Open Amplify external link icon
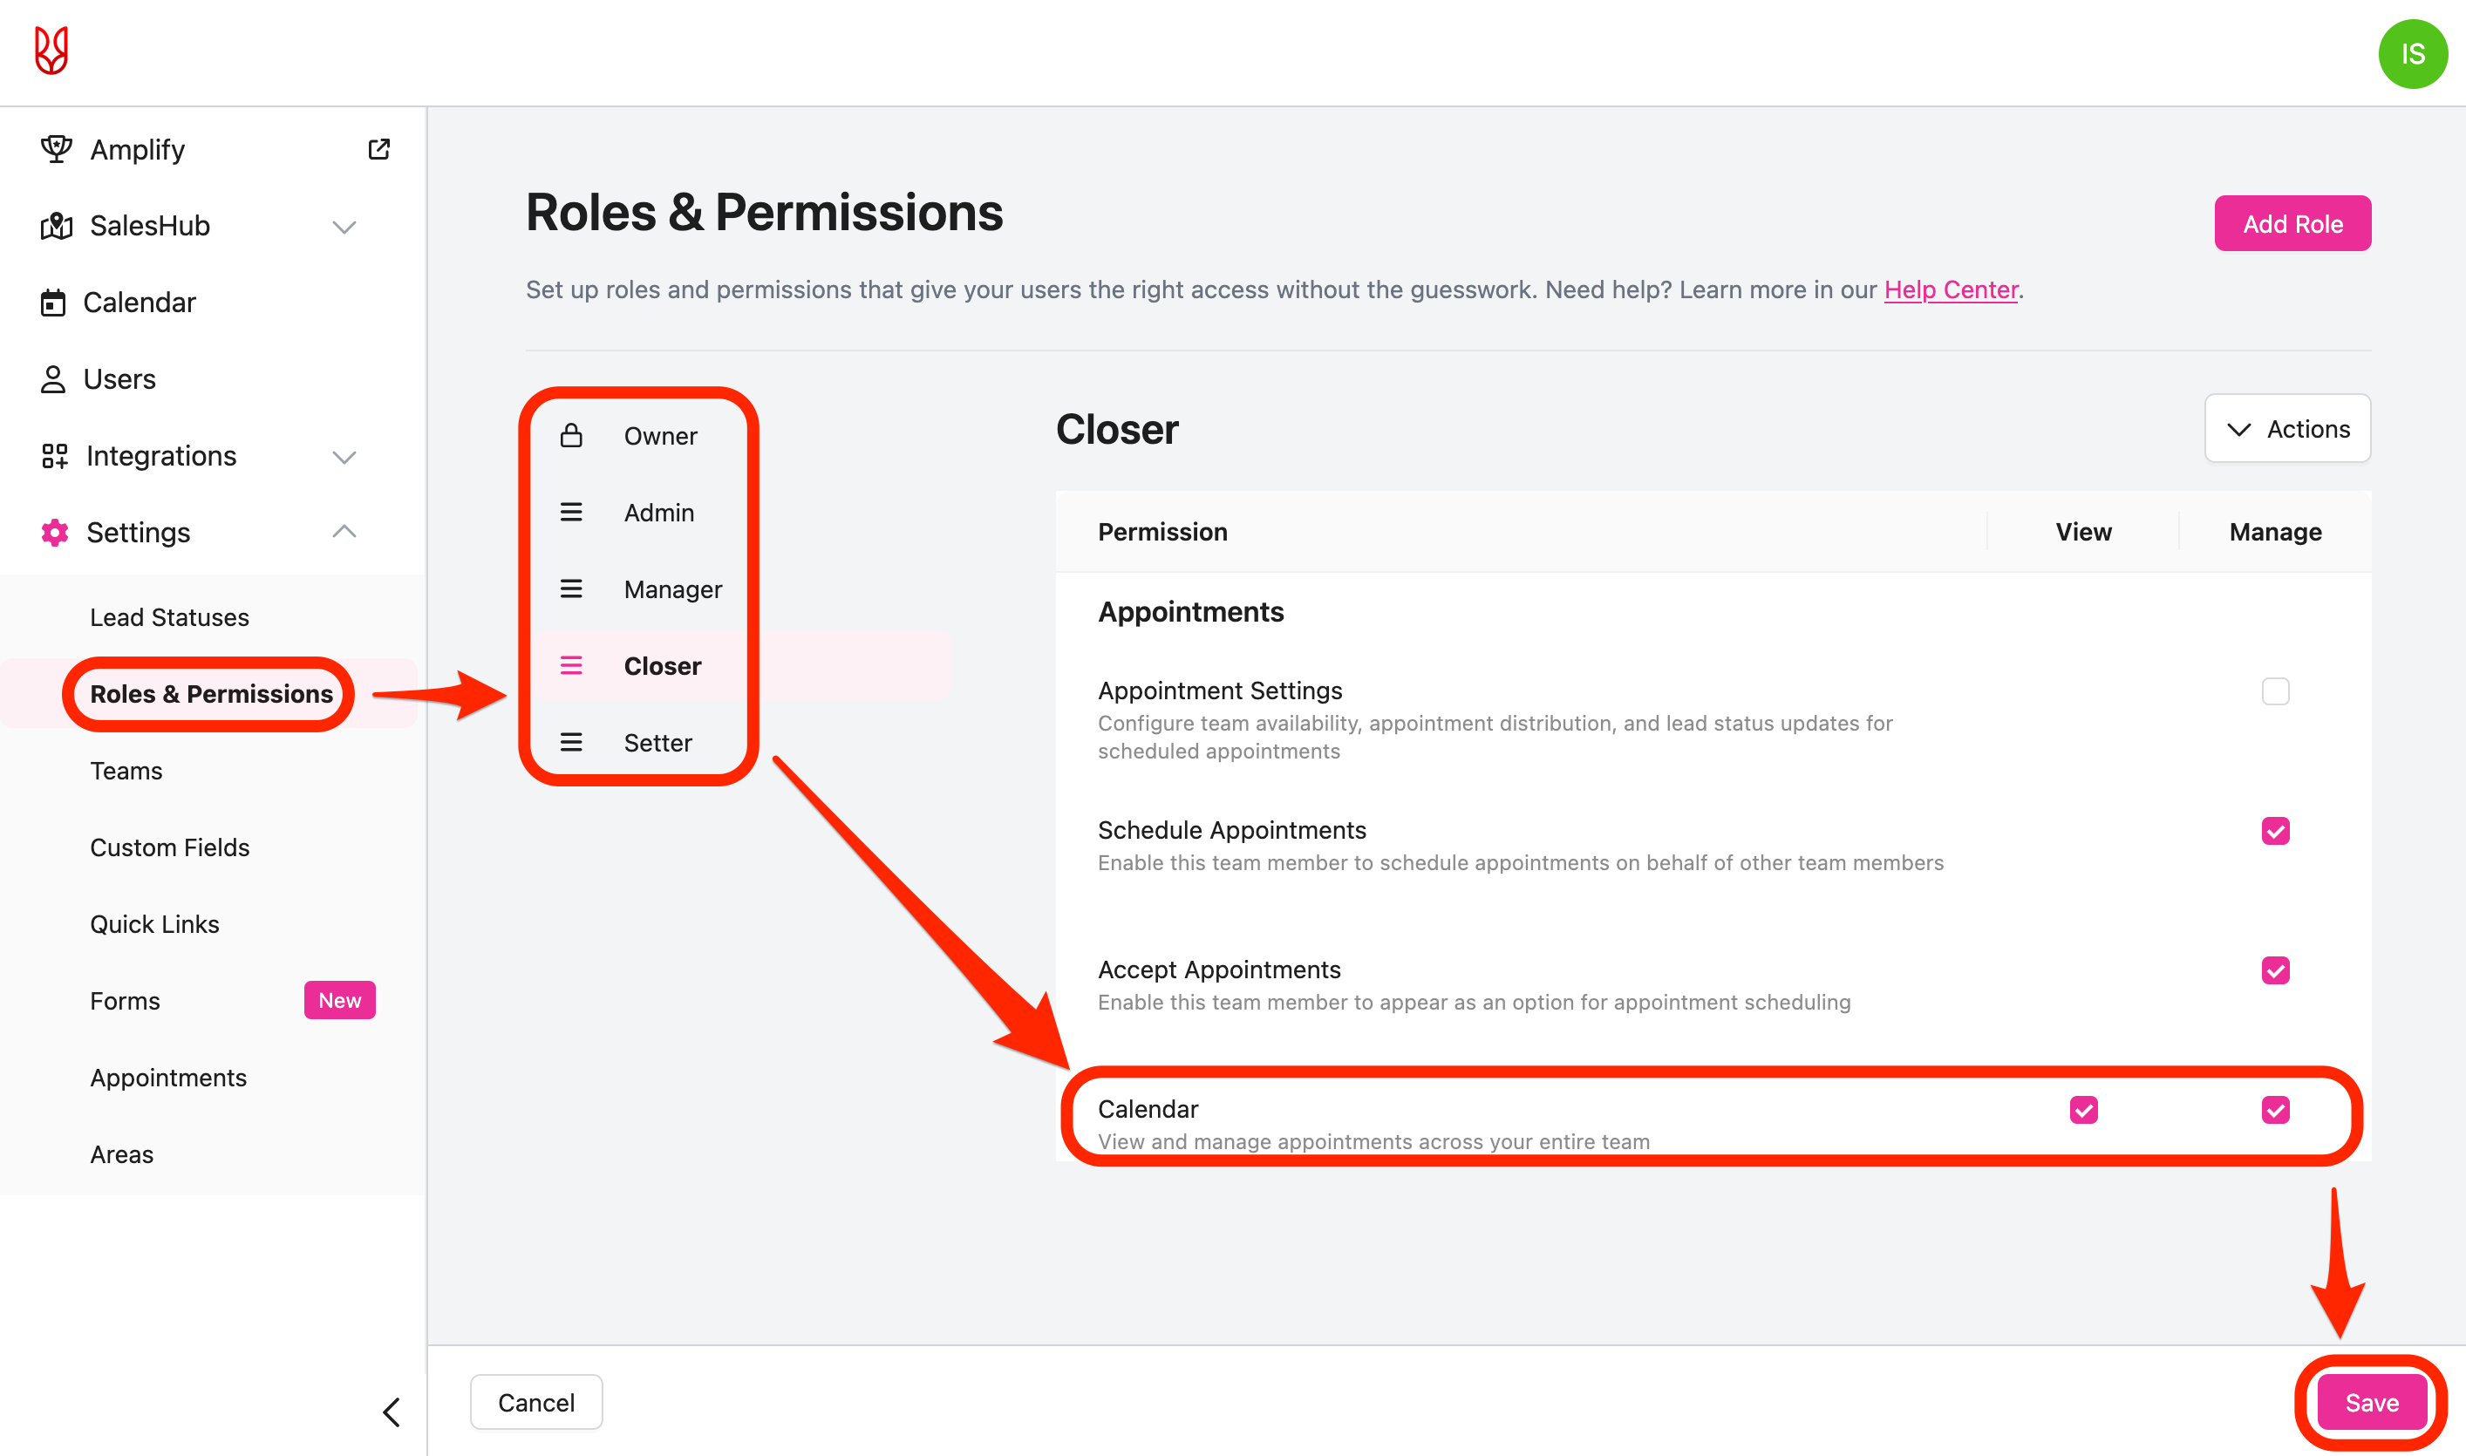2466x1456 pixels. 378,149
